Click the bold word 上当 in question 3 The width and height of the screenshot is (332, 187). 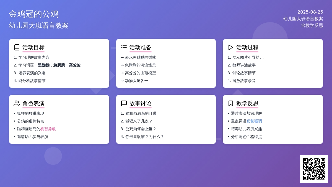(149, 129)
